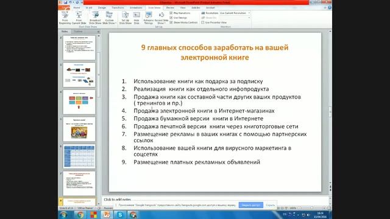
Task: Click Rehearse Timings
Action: point(149,18)
